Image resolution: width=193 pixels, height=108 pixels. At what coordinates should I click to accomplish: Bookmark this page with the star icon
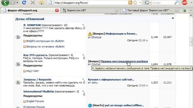pyautogui.click(x=135, y=3)
